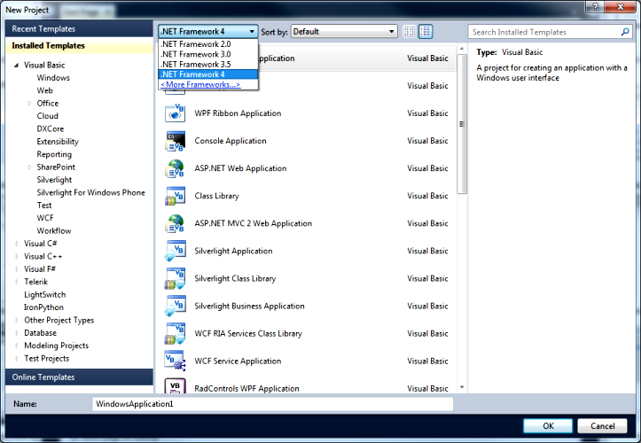Screen dimensions: 641x443
Task: Select the Console Application template name
Action: click(231, 141)
